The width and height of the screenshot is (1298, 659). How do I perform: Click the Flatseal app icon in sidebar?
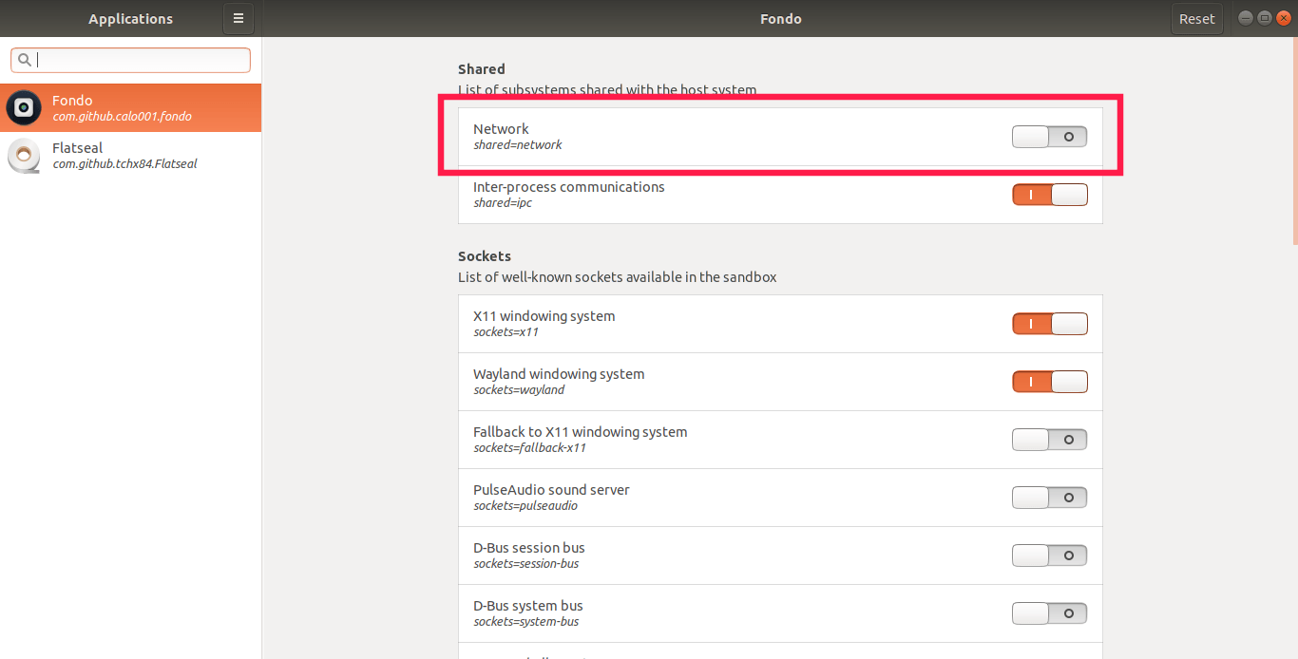pyautogui.click(x=24, y=156)
